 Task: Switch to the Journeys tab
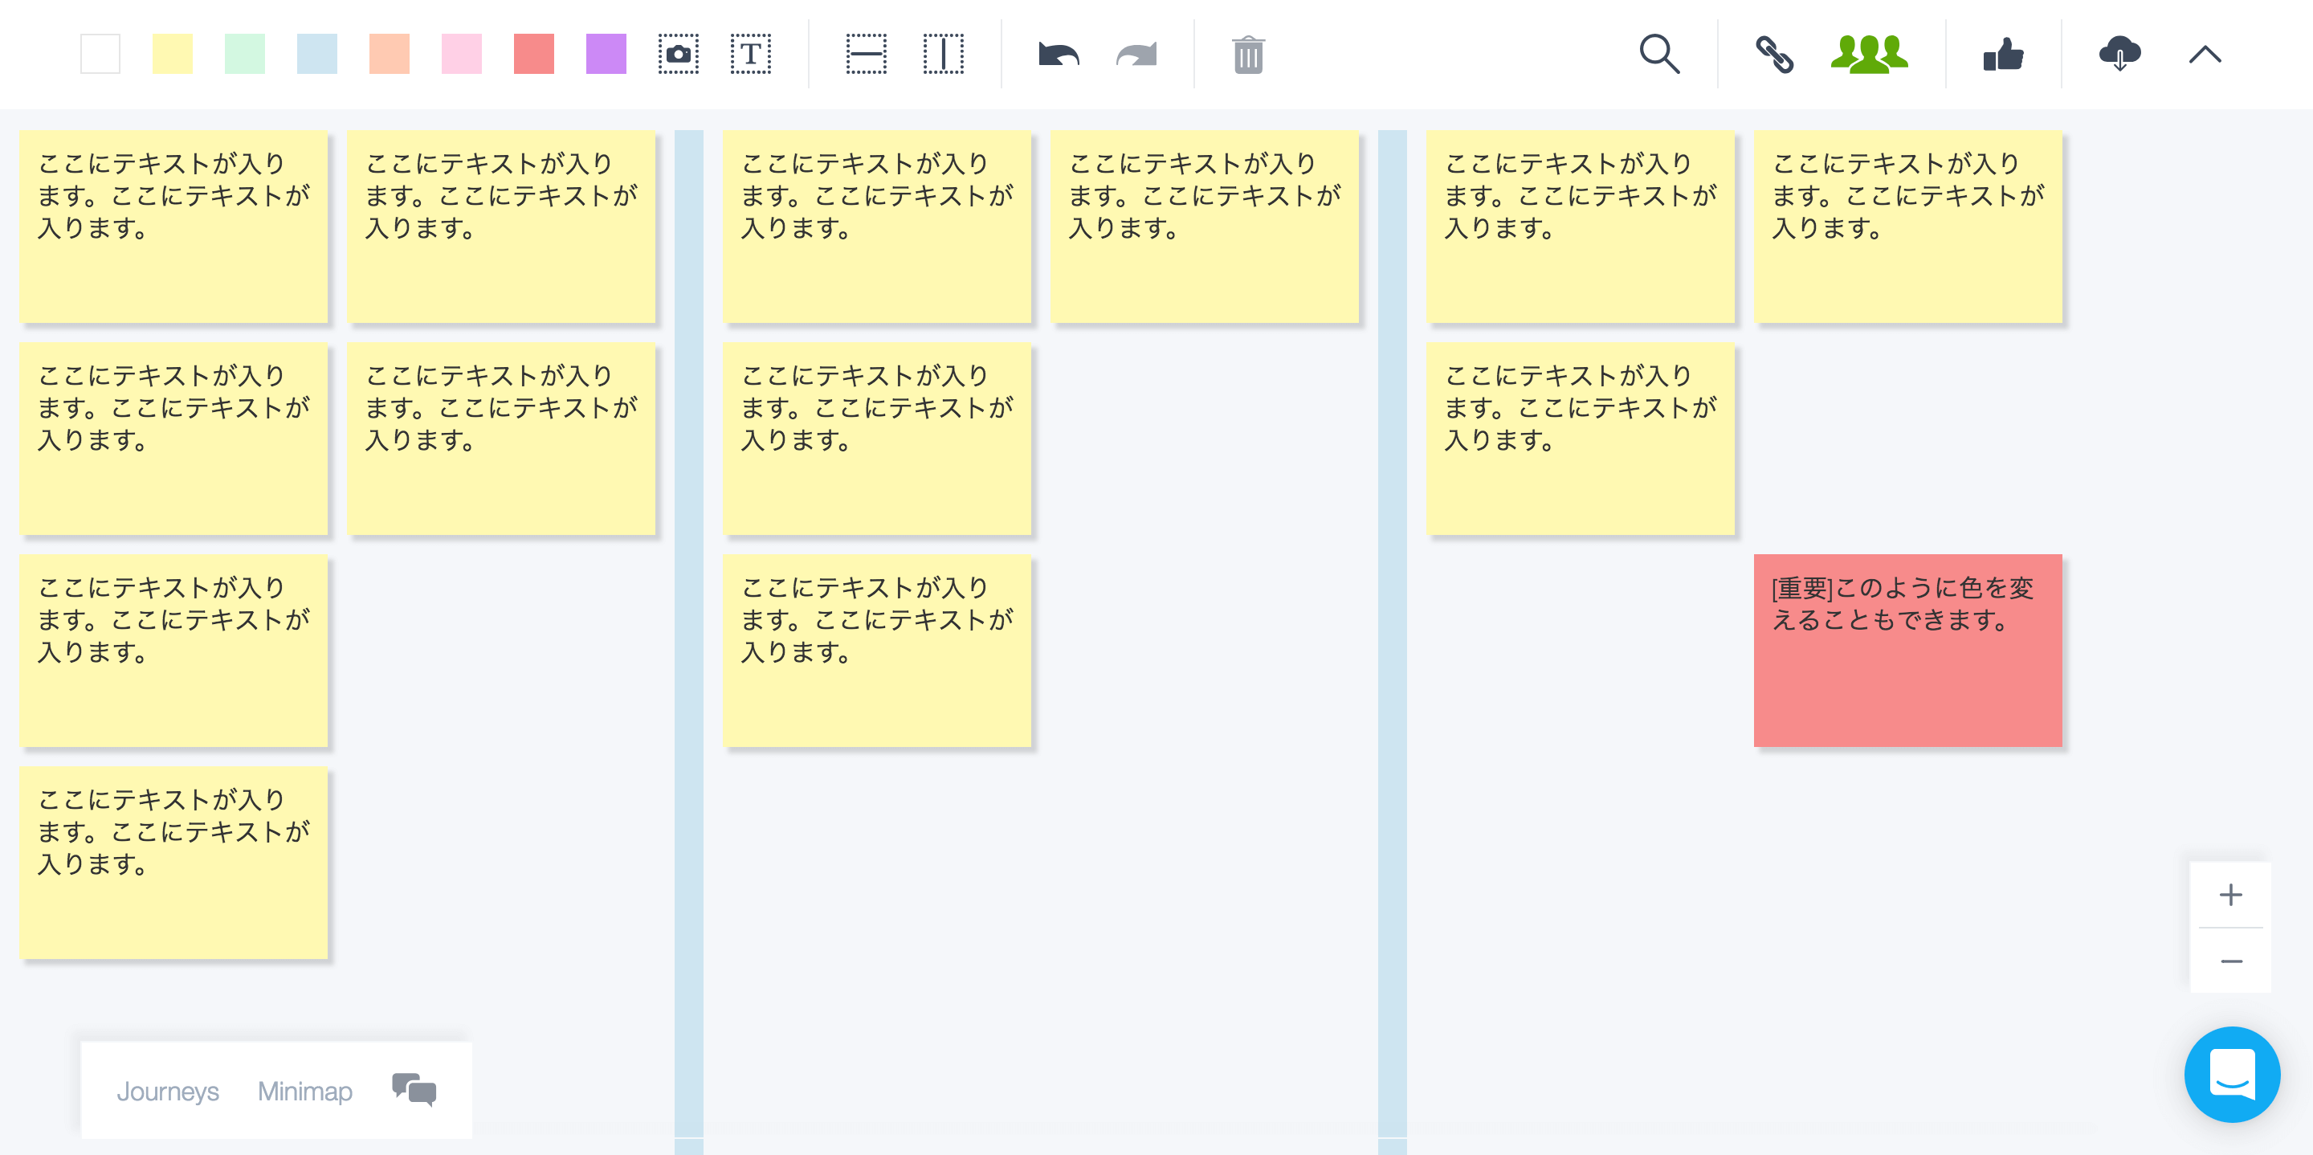click(168, 1090)
